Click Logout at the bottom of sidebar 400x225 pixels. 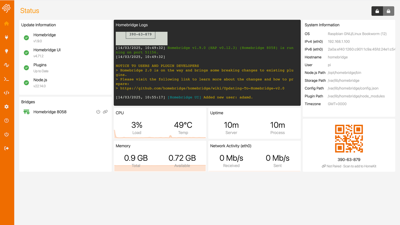click(x=7, y=148)
